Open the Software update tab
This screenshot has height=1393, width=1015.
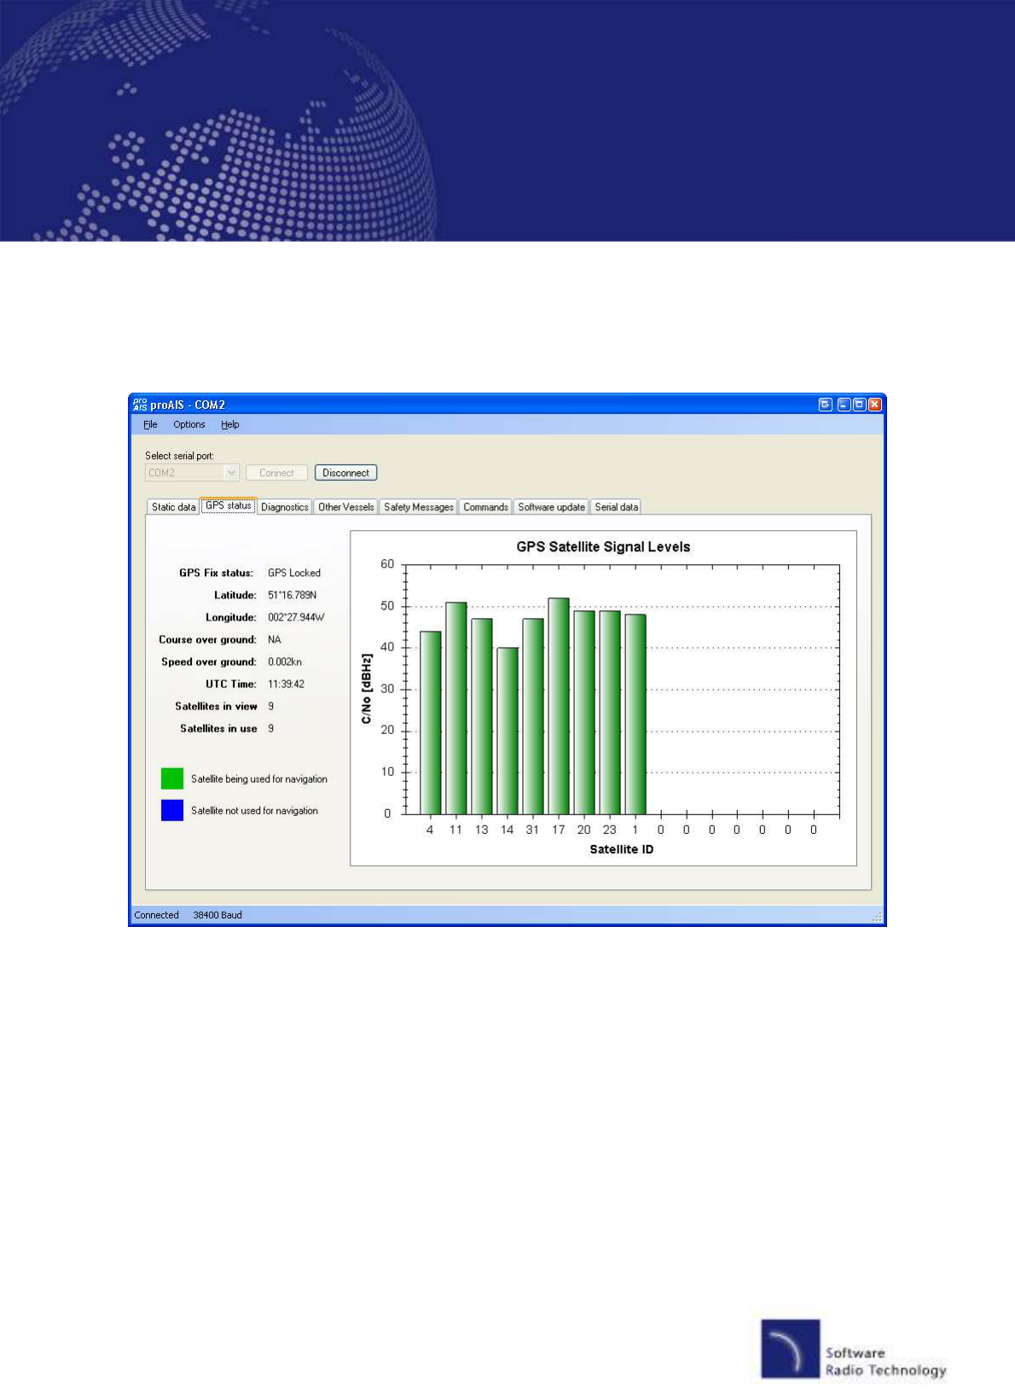pos(551,507)
